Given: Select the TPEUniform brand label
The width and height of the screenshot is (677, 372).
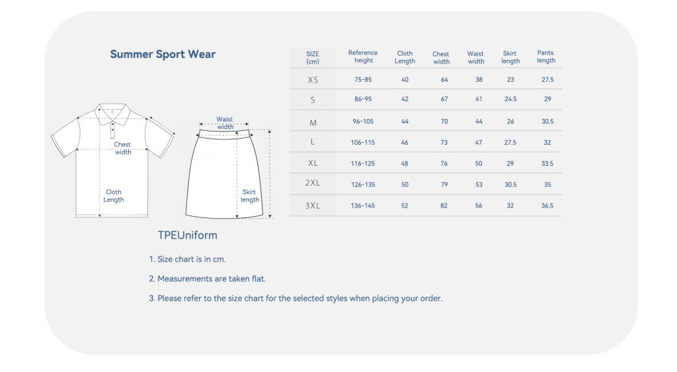Looking at the screenshot, I should coord(187,235).
